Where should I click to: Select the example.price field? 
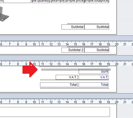[x=75, y=1]
